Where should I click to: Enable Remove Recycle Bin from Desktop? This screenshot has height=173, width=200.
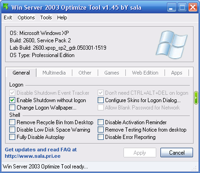click(x=12, y=122)
